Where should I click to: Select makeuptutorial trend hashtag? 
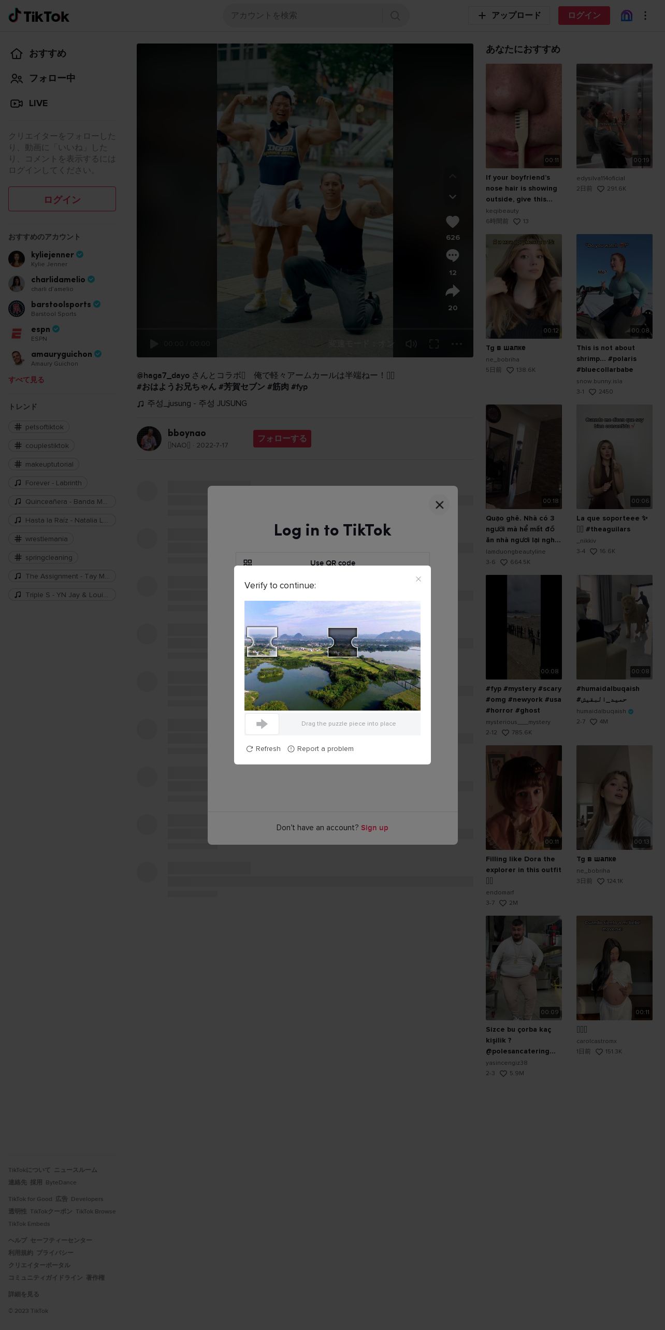coord(44,464)
